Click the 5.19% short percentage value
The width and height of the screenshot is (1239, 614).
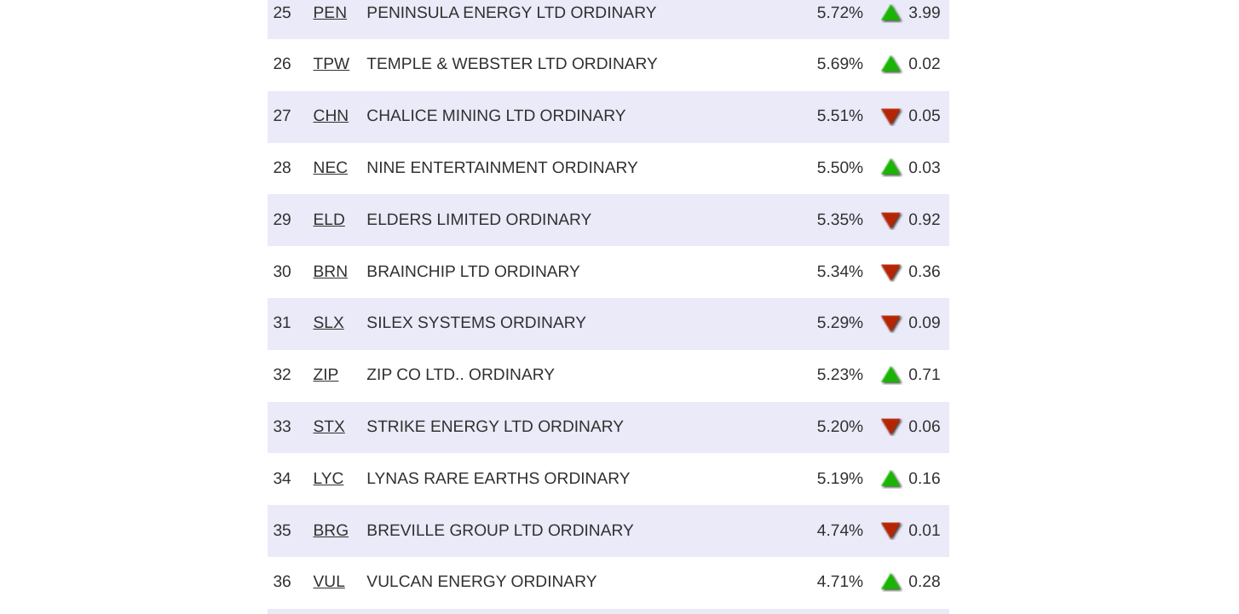[x=840, y=479]
